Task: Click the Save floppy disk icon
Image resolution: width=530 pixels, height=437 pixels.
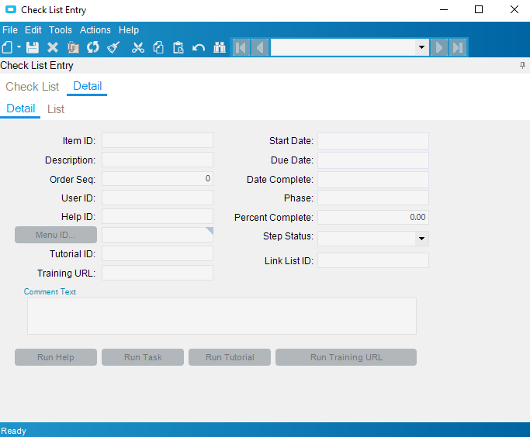Action: point(33,47)
